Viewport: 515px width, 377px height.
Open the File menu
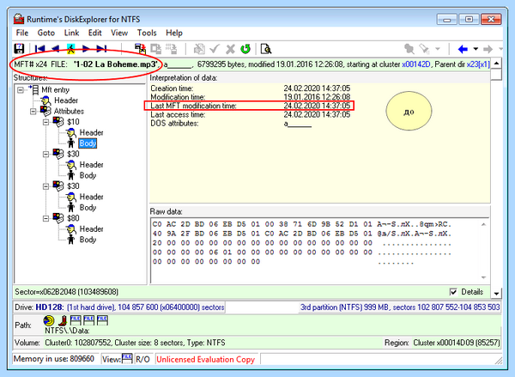click(22, 33)
